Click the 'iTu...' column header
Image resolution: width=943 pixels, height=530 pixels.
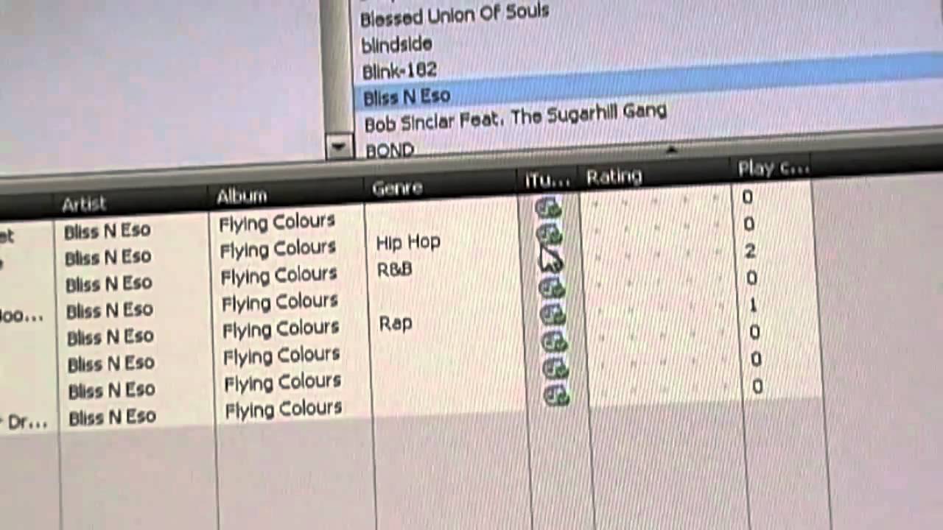(547, 180)
